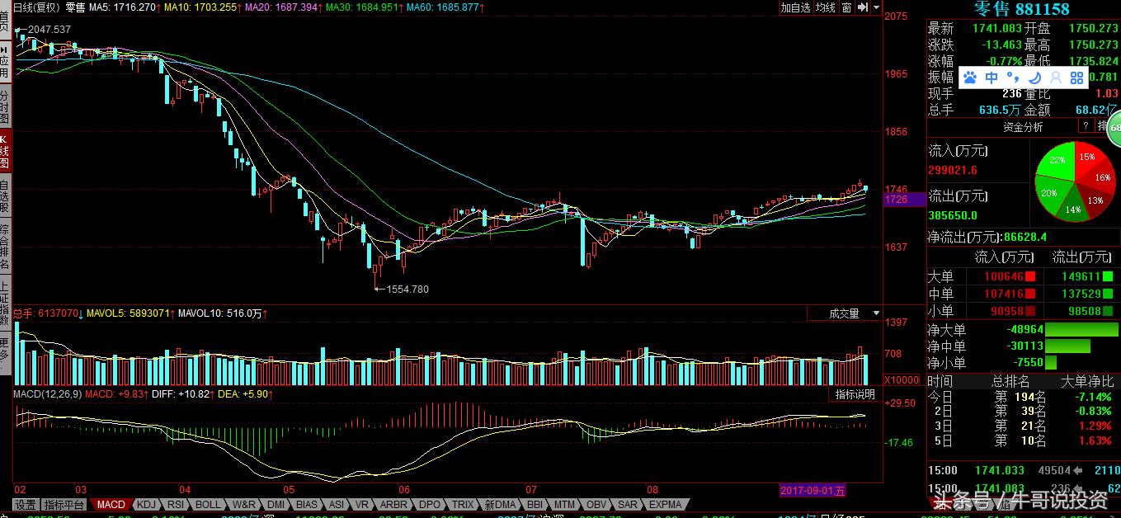Viewport: 1121px width, 518px height.
Task: Toggle the 均线 moving averages display
Action: (826, 7)
